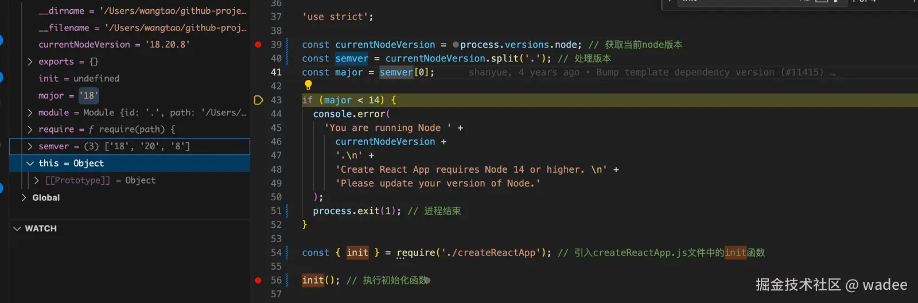Click the './createReactApp' require path

coord(491,252)
